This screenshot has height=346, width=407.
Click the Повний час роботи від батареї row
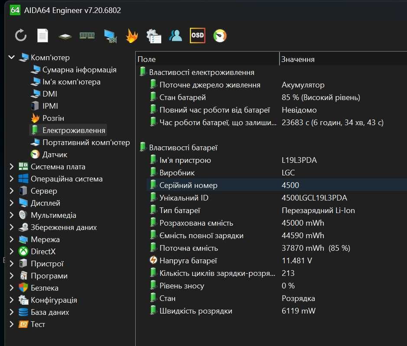point(277,110)
